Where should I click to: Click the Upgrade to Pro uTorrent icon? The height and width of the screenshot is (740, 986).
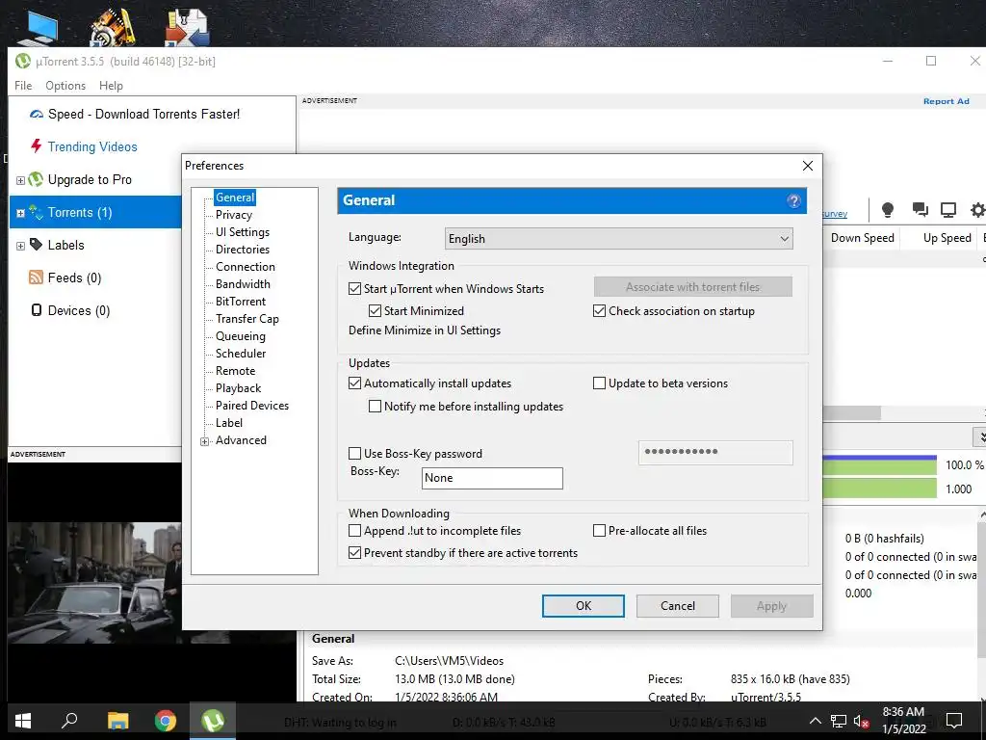[36, 179]
